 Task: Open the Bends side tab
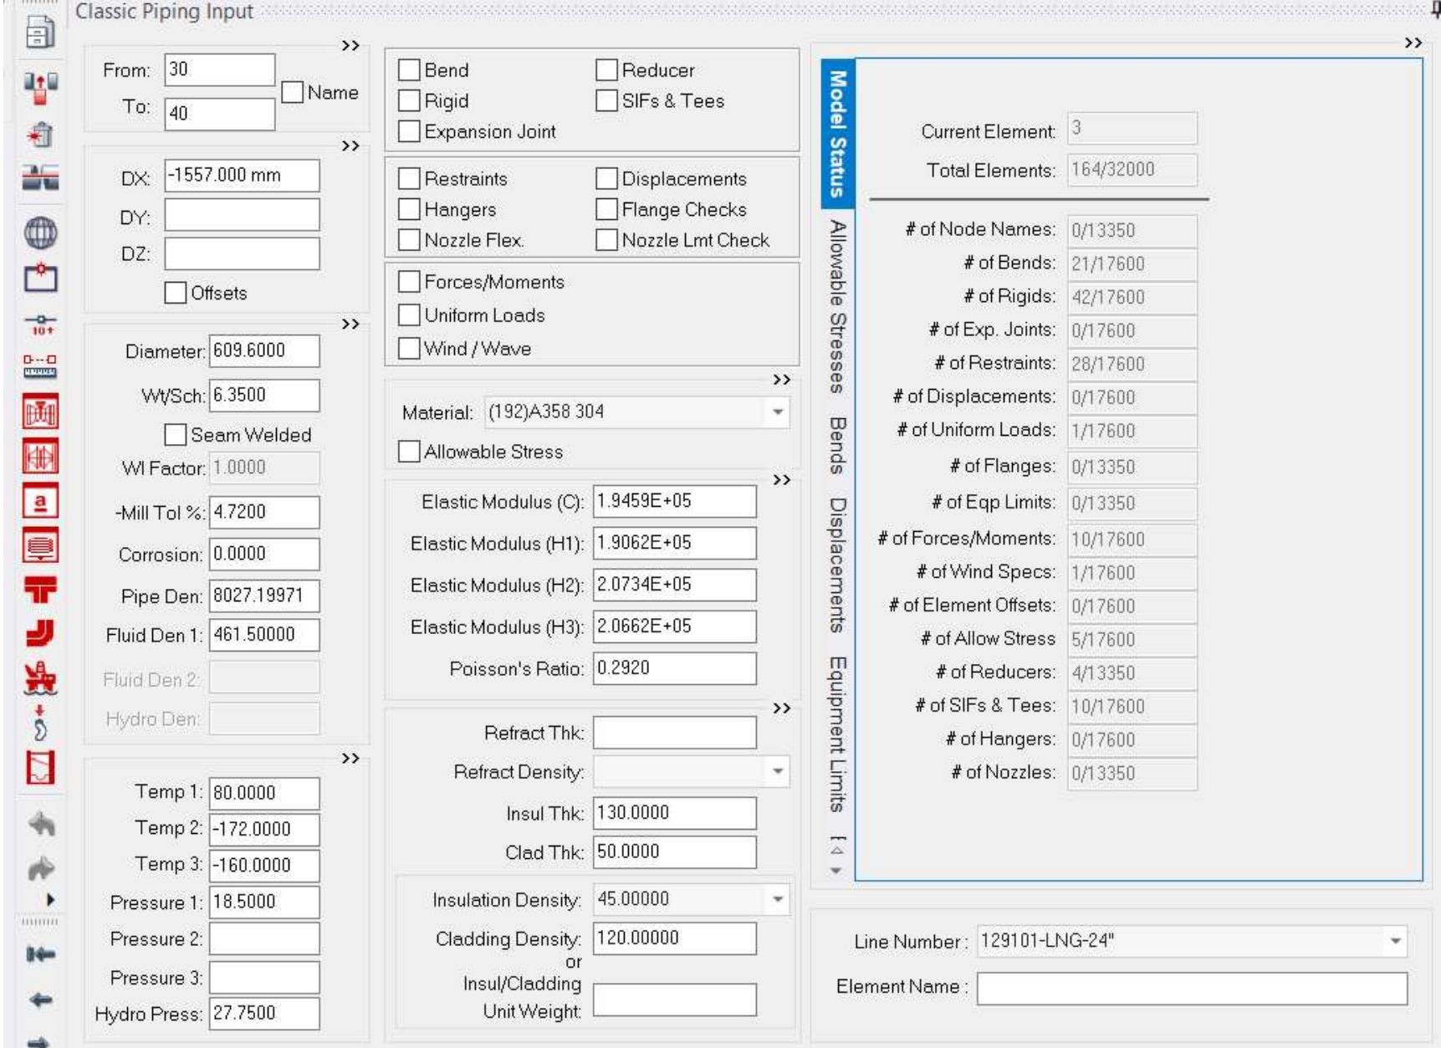pyautogui.click(x=837, y=446)
